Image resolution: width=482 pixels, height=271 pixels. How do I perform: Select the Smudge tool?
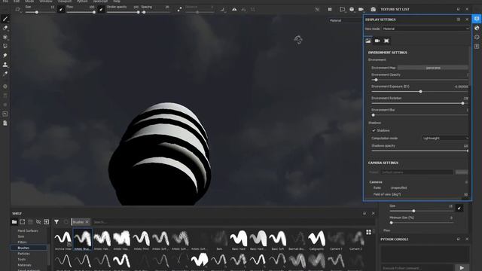point(5,55)
